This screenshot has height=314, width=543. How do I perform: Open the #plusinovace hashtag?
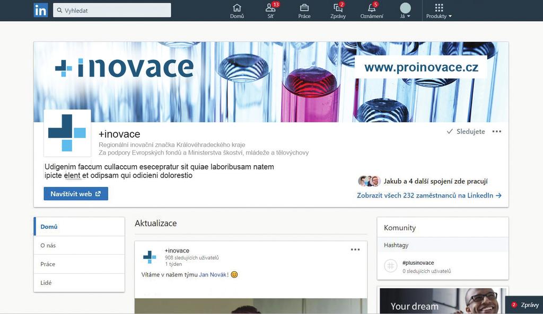coord(418,263)
